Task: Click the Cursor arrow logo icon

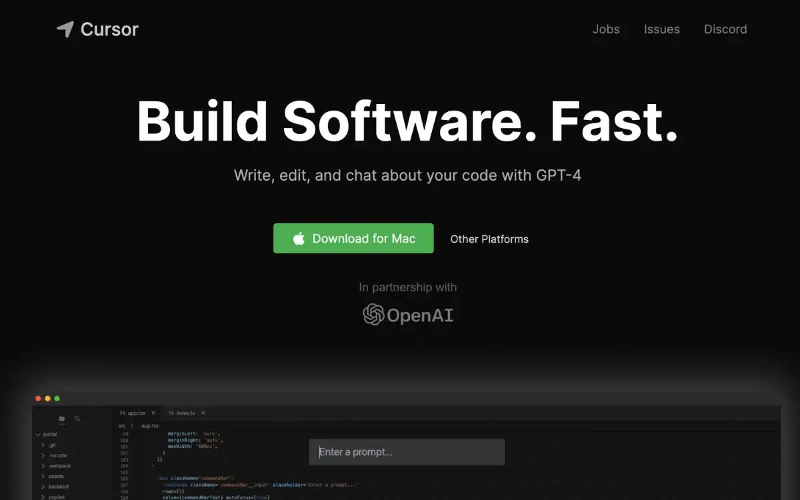Action: pos(65,29)
